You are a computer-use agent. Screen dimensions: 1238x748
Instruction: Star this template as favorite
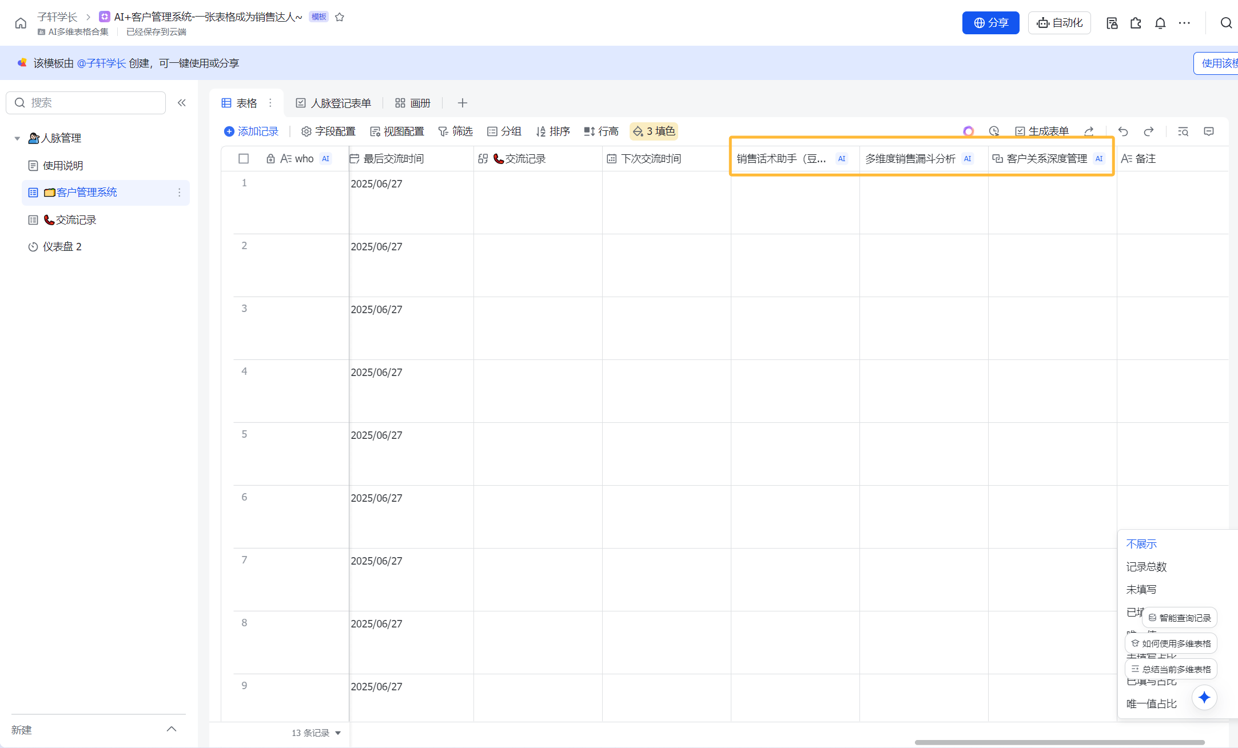340,17
